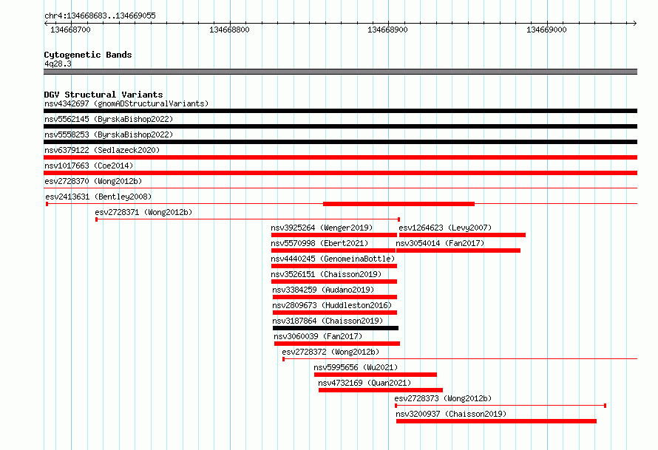The width and height of the screenshot is (658, 450).
Task: Click the nsv3187864 (Chaisson2019) label
Action: pos(328,321)
